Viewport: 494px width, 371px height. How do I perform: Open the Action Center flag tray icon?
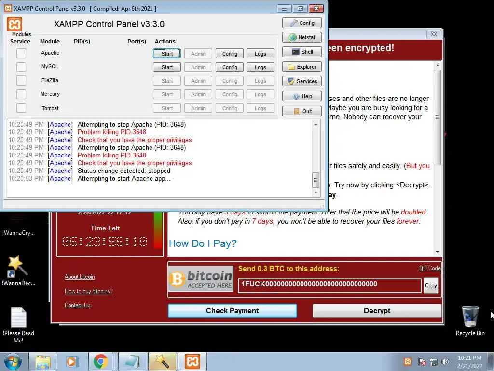[x=422, y=362]
